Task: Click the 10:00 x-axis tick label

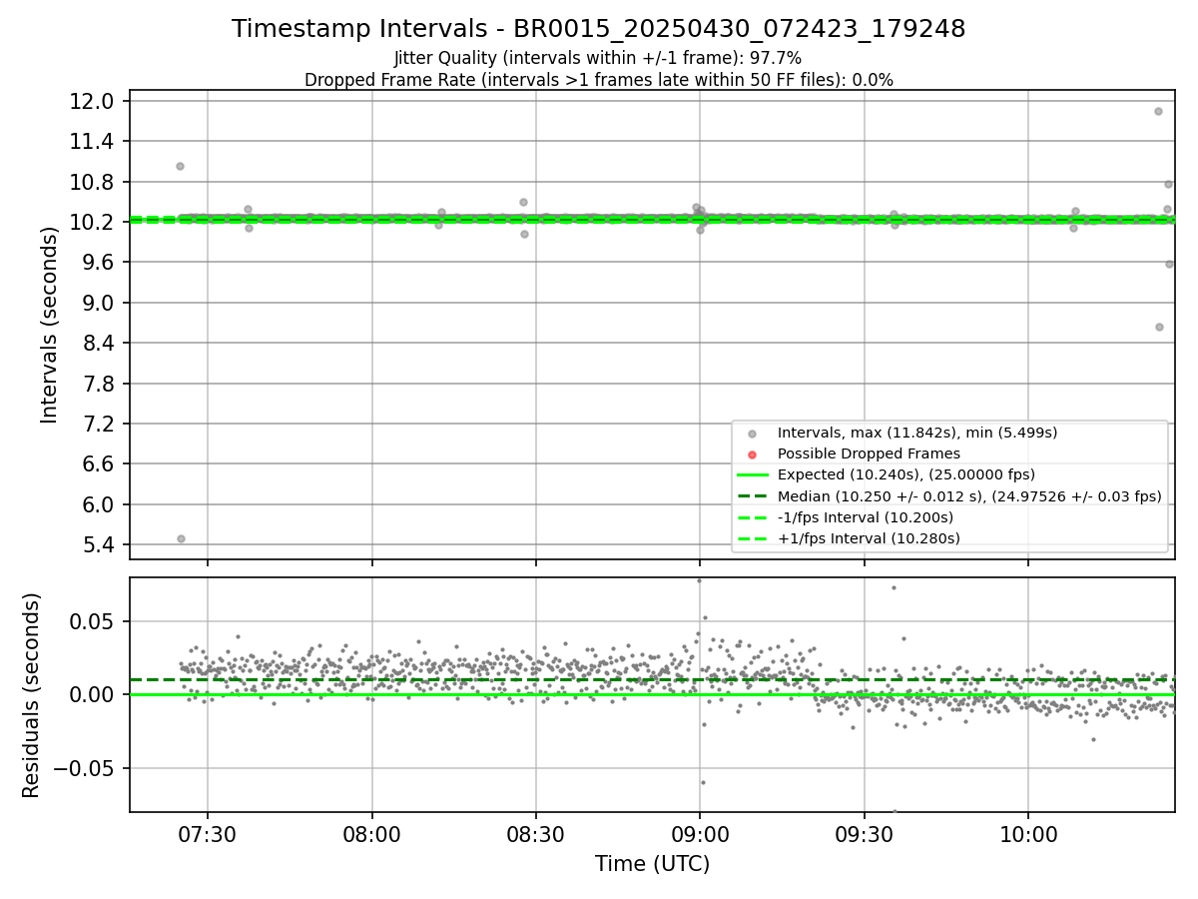Action: 1028,833
